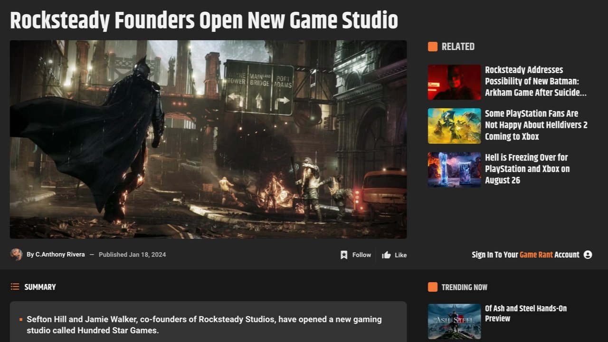The image size is (608, 342).
Task: Click the orange square beside Related
Action: 432,47
